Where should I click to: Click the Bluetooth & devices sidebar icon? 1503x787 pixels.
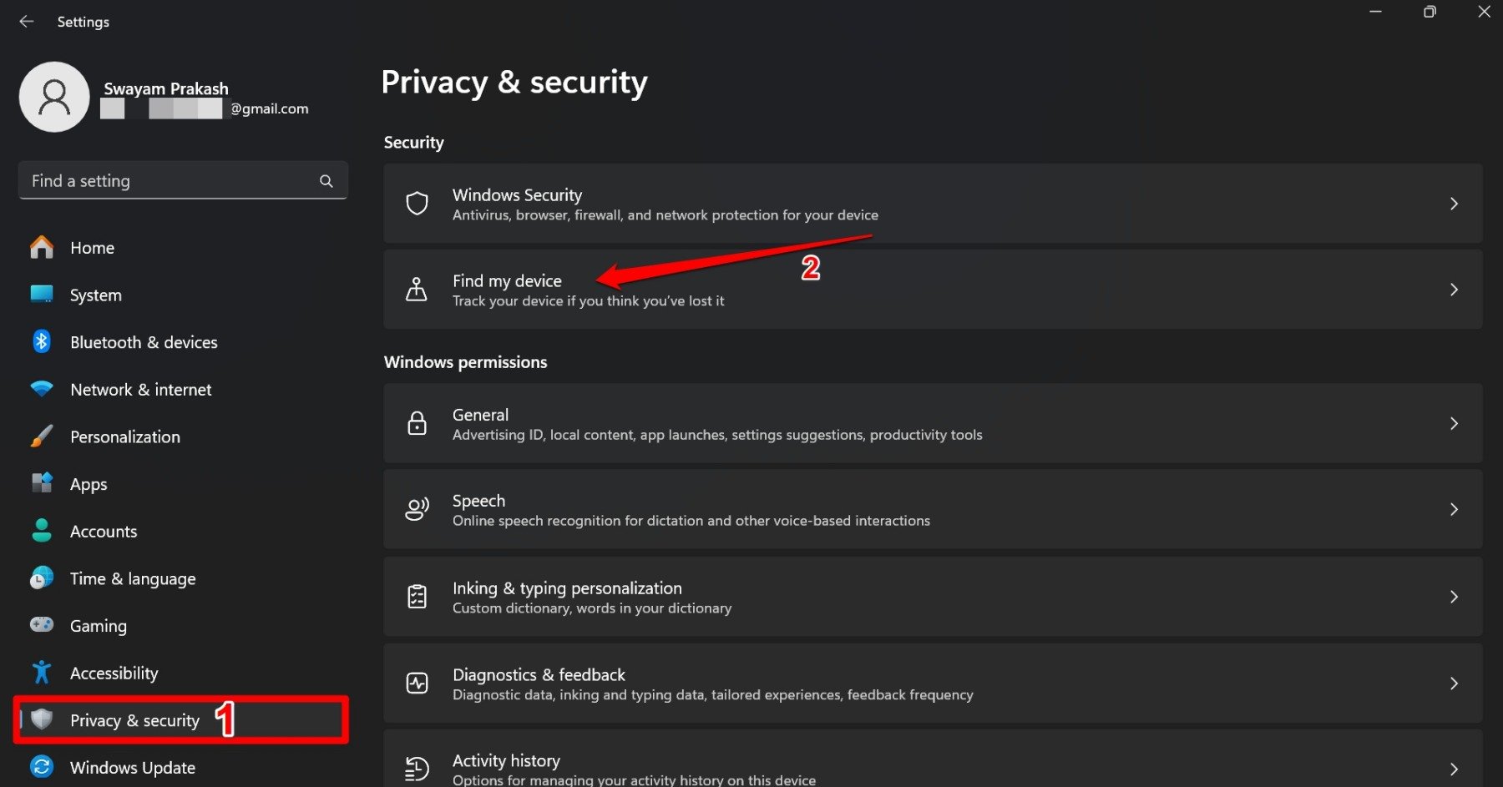coord(41,341)
